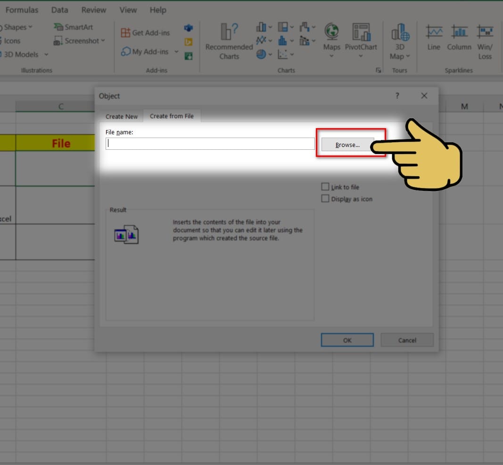
Task: Switch to the Create New tab
Action: pyautogui.click(x=122, y=116)
